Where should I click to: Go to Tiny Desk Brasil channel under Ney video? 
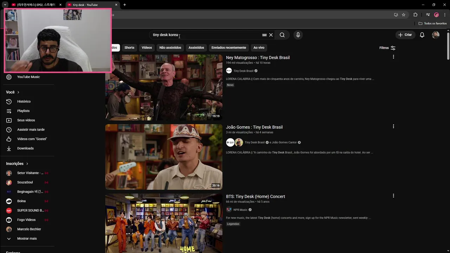click(x=243, y=71)
